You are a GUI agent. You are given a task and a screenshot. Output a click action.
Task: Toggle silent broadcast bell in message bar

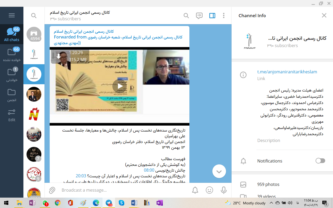coord(195,190)
